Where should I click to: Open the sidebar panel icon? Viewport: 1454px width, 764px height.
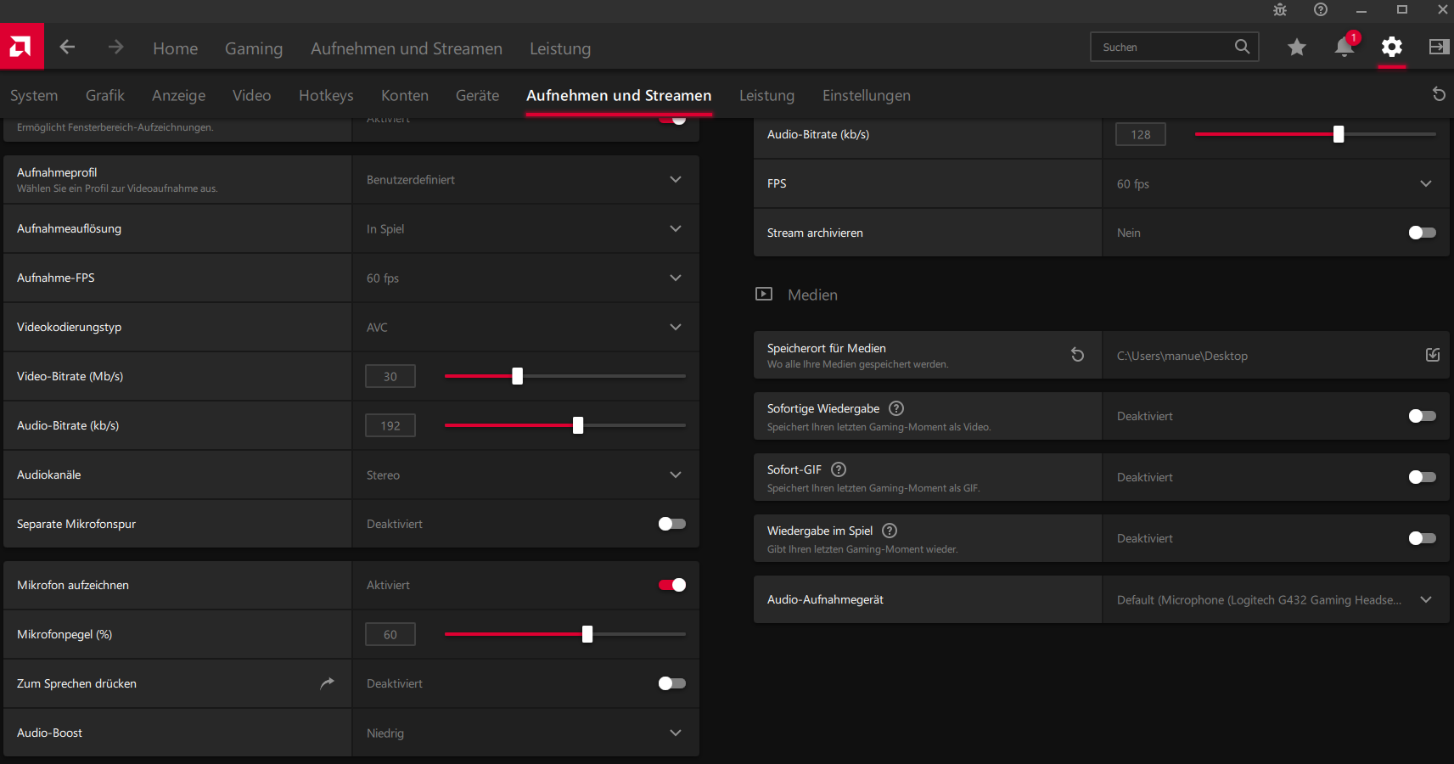pos(1439,48)
